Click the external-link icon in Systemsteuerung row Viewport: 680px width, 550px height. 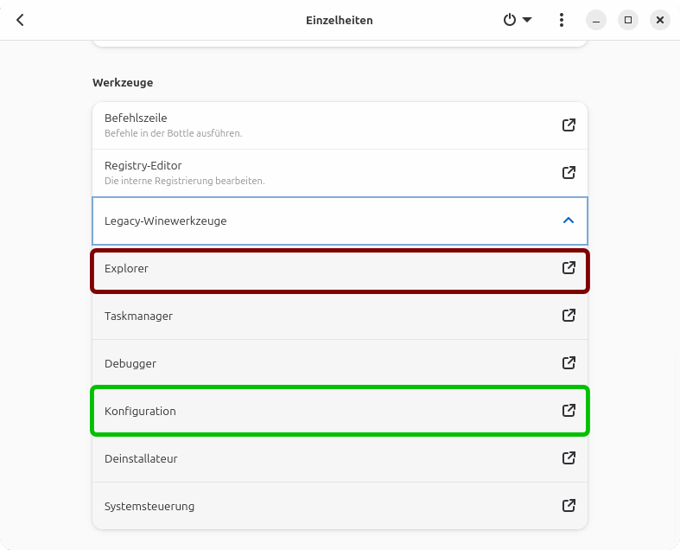(569, 506)
